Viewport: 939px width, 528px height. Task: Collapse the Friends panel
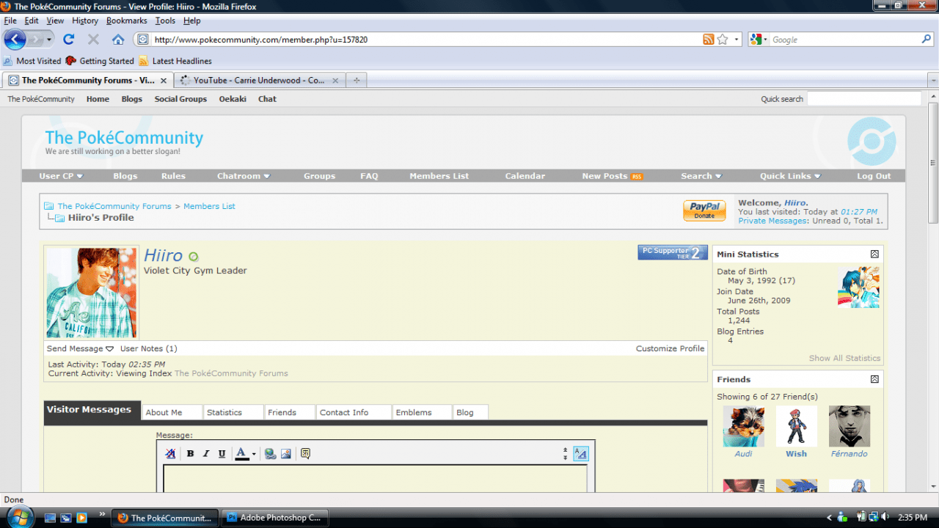click(874, 380)
